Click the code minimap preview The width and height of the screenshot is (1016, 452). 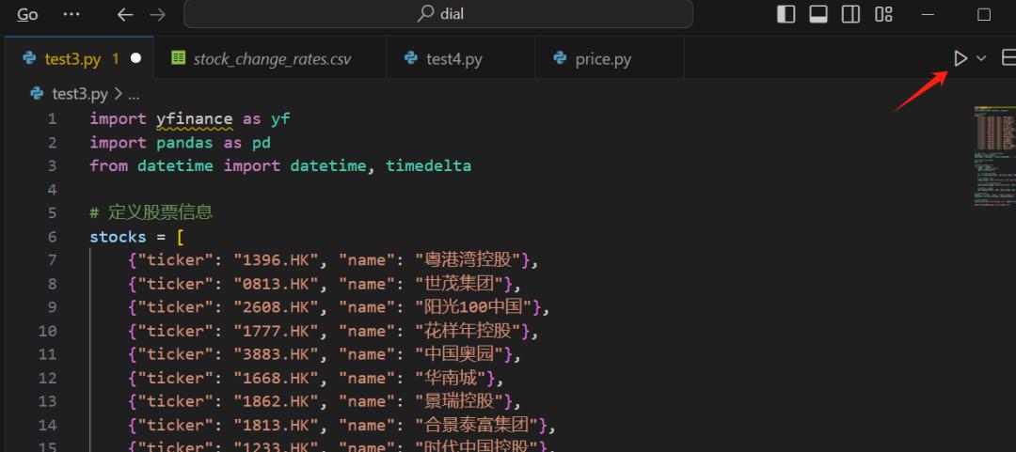(x=992, y=155)
